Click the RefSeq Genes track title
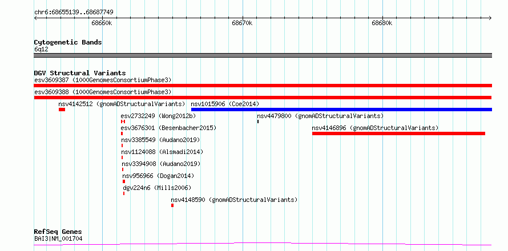 tap(58, 232)
